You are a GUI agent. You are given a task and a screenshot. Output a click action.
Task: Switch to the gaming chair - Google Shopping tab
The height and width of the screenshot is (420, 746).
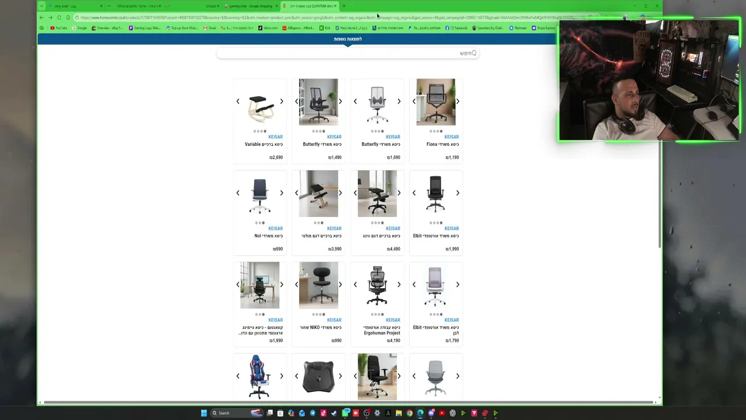click(251, 6)
